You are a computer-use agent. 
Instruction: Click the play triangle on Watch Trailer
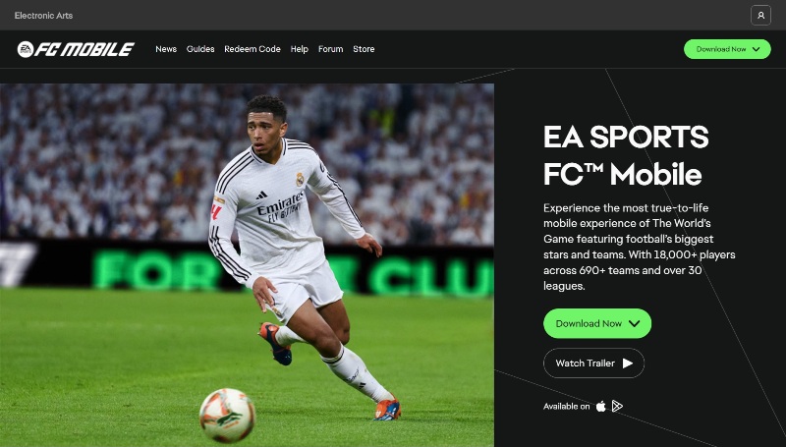[x=628, y=363]
